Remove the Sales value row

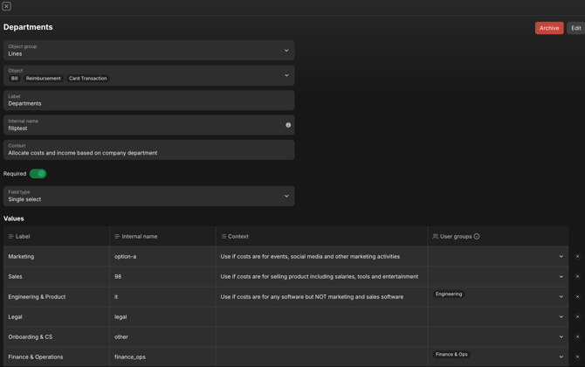(577, 277)
